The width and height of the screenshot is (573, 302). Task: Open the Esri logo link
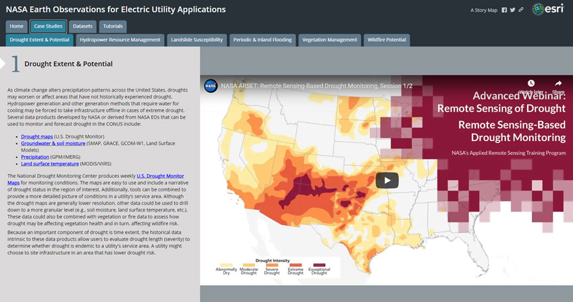[x=548, y=9]
